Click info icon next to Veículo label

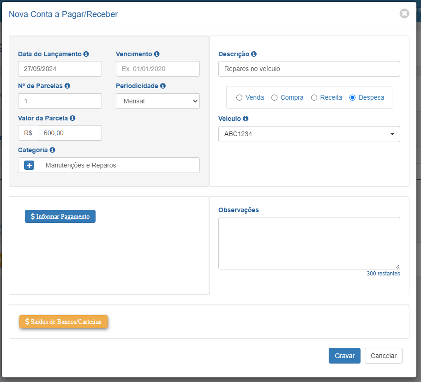click(246, 119)
